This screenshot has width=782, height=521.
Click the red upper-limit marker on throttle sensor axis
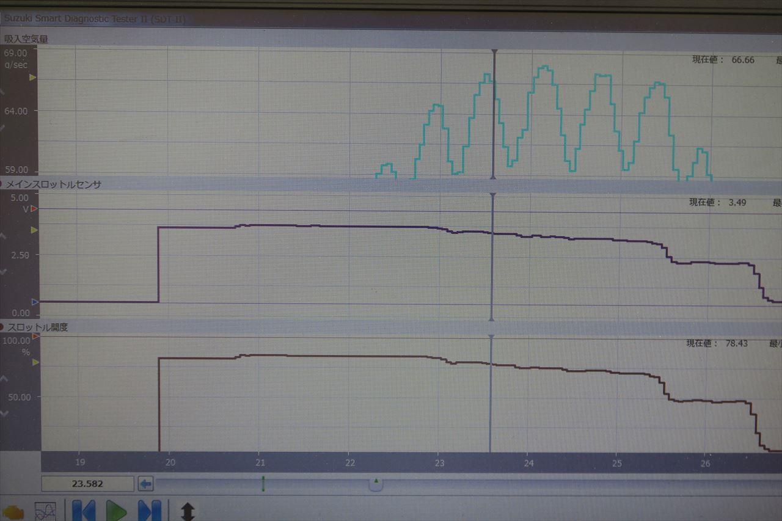34,209
